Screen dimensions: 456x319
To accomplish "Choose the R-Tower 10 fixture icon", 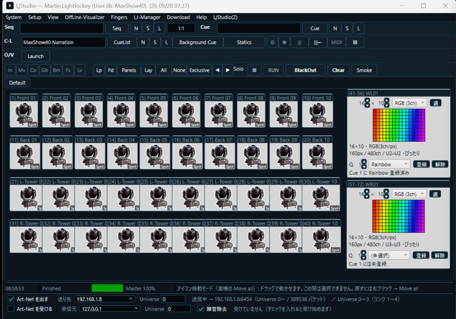I will 321,240.
